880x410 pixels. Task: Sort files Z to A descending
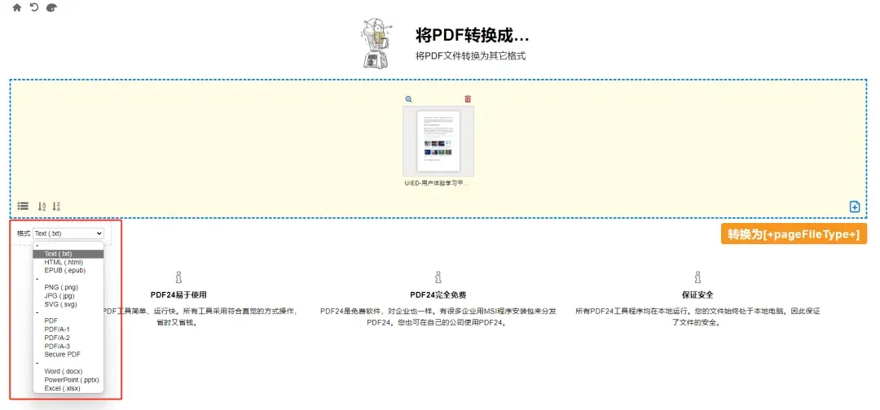pyautogui.click(x=57, y=206)
